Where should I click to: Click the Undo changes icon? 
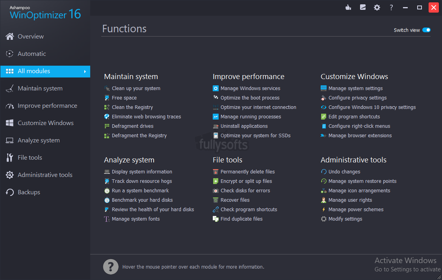(323, 172)
